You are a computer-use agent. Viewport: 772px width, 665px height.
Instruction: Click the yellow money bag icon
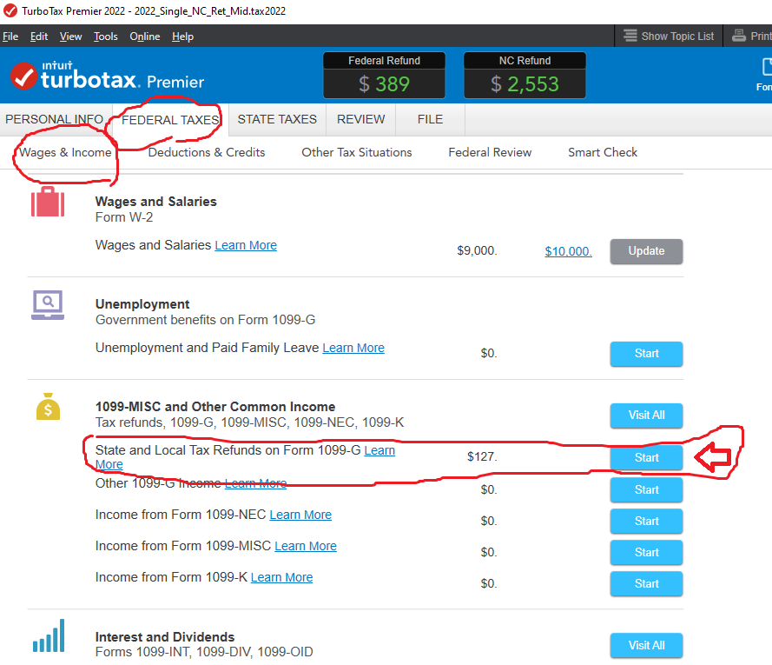coord(49,406)
